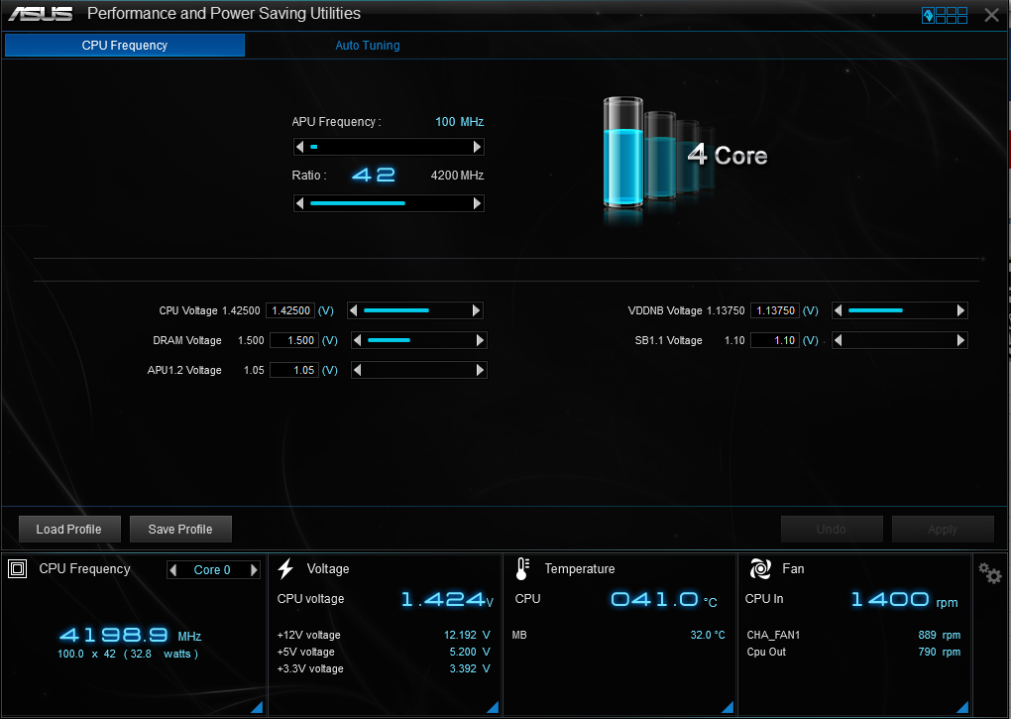Expand Voltage panel corner triangle
The height and width of the screenshot is (719, 1011).
pyautogui.click(x=493, y=707)
